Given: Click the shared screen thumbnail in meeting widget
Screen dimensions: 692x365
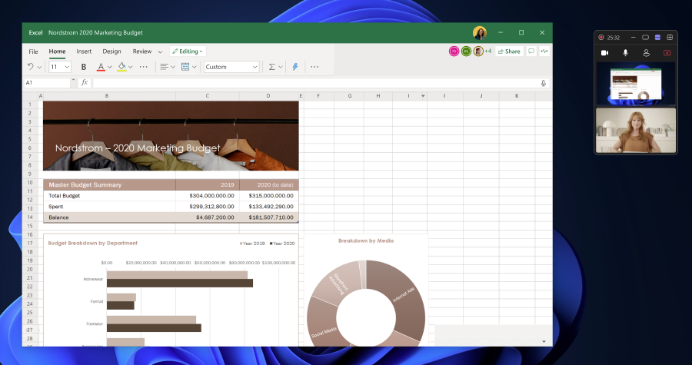Looking at the screenshot, I should [636, 85].
